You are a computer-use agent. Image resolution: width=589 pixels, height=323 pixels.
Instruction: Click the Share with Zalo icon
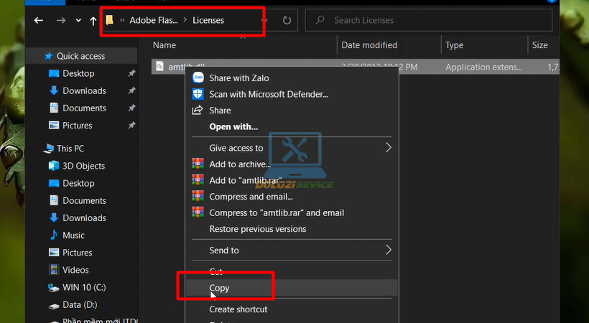pyautogui.click(x=198, y=78)
